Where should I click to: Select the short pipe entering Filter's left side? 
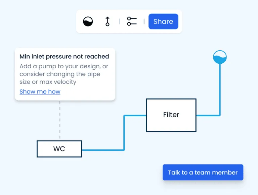click(x=135, y=116)
